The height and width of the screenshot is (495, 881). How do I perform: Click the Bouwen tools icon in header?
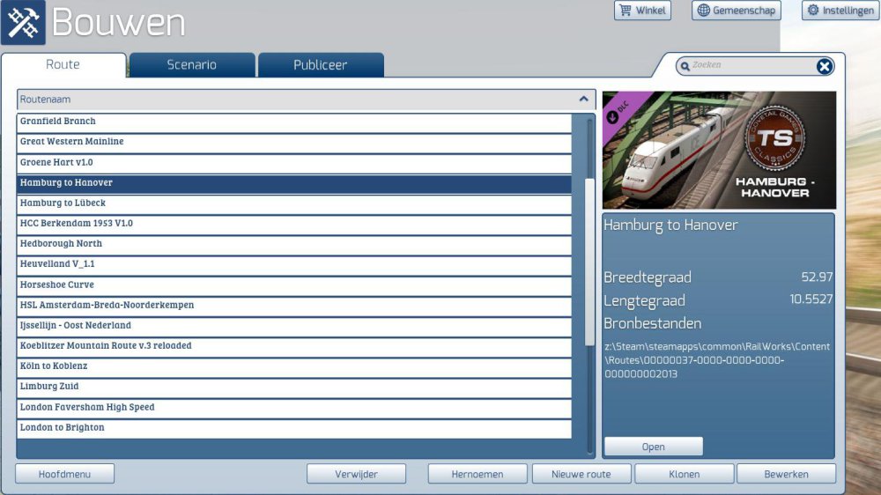23,23
